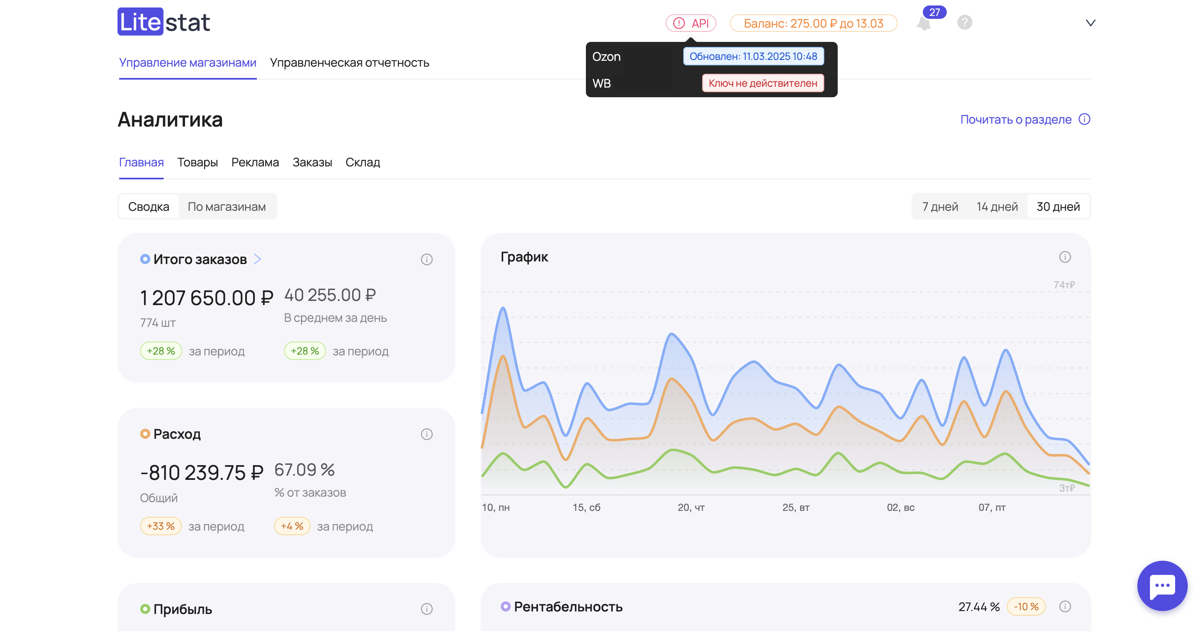
Task: Click the Итого заказов heading
Action: coord(200,259)
